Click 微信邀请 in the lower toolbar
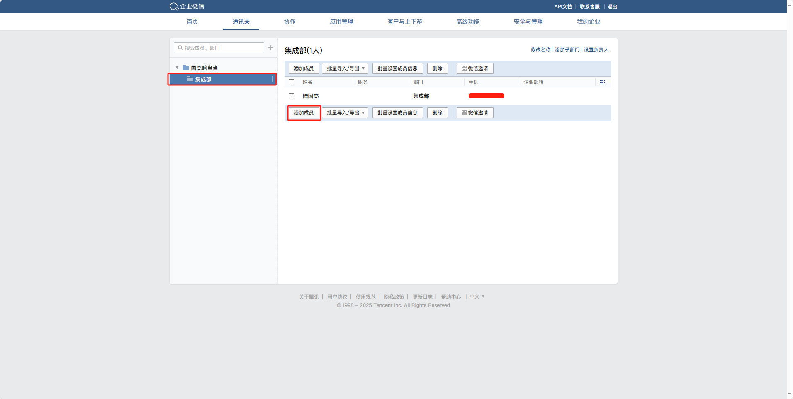The height and width of the screenshot is (399, 793). click(x=475, y=113)
